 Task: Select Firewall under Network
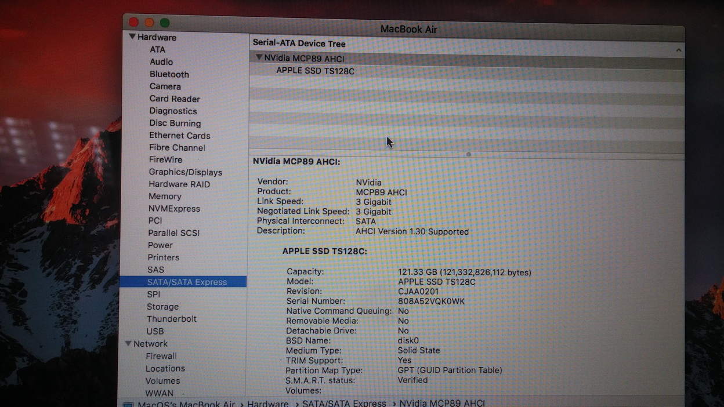click(x=161, y=356)
